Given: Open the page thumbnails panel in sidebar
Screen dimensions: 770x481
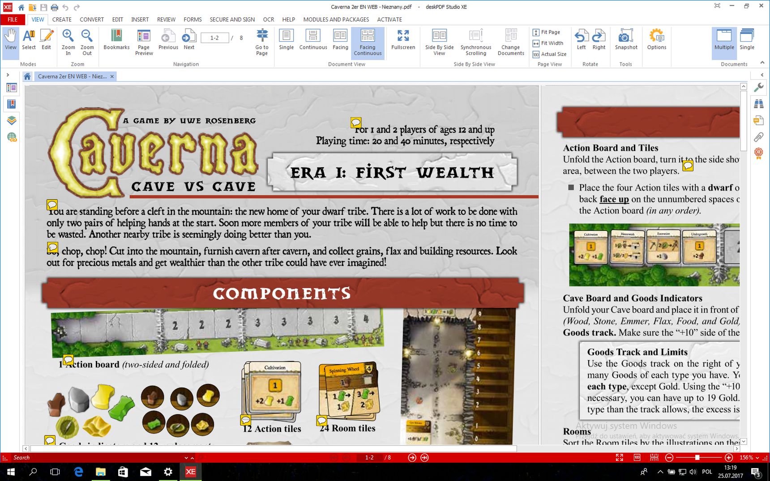Looking at the screenshot, I should click(x=12, y=88).
